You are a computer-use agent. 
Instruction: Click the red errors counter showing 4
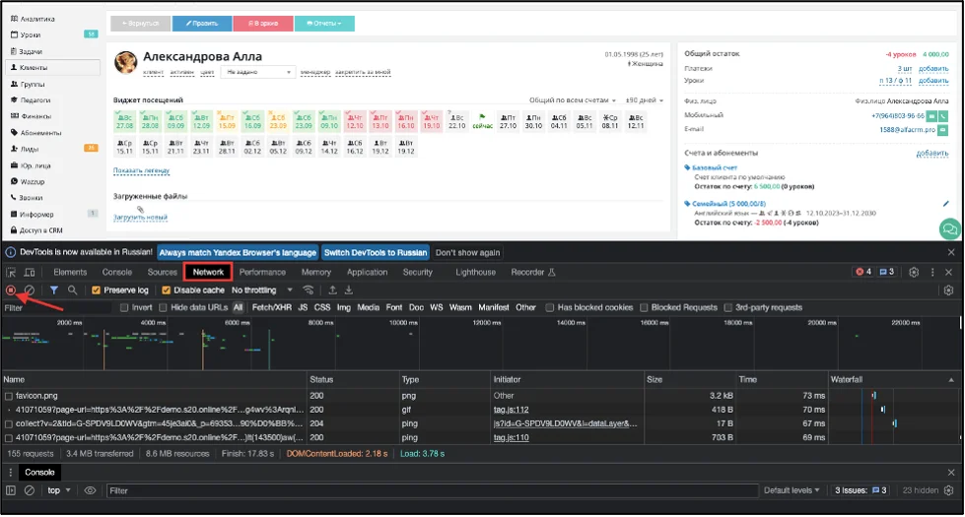coord(863,272)
